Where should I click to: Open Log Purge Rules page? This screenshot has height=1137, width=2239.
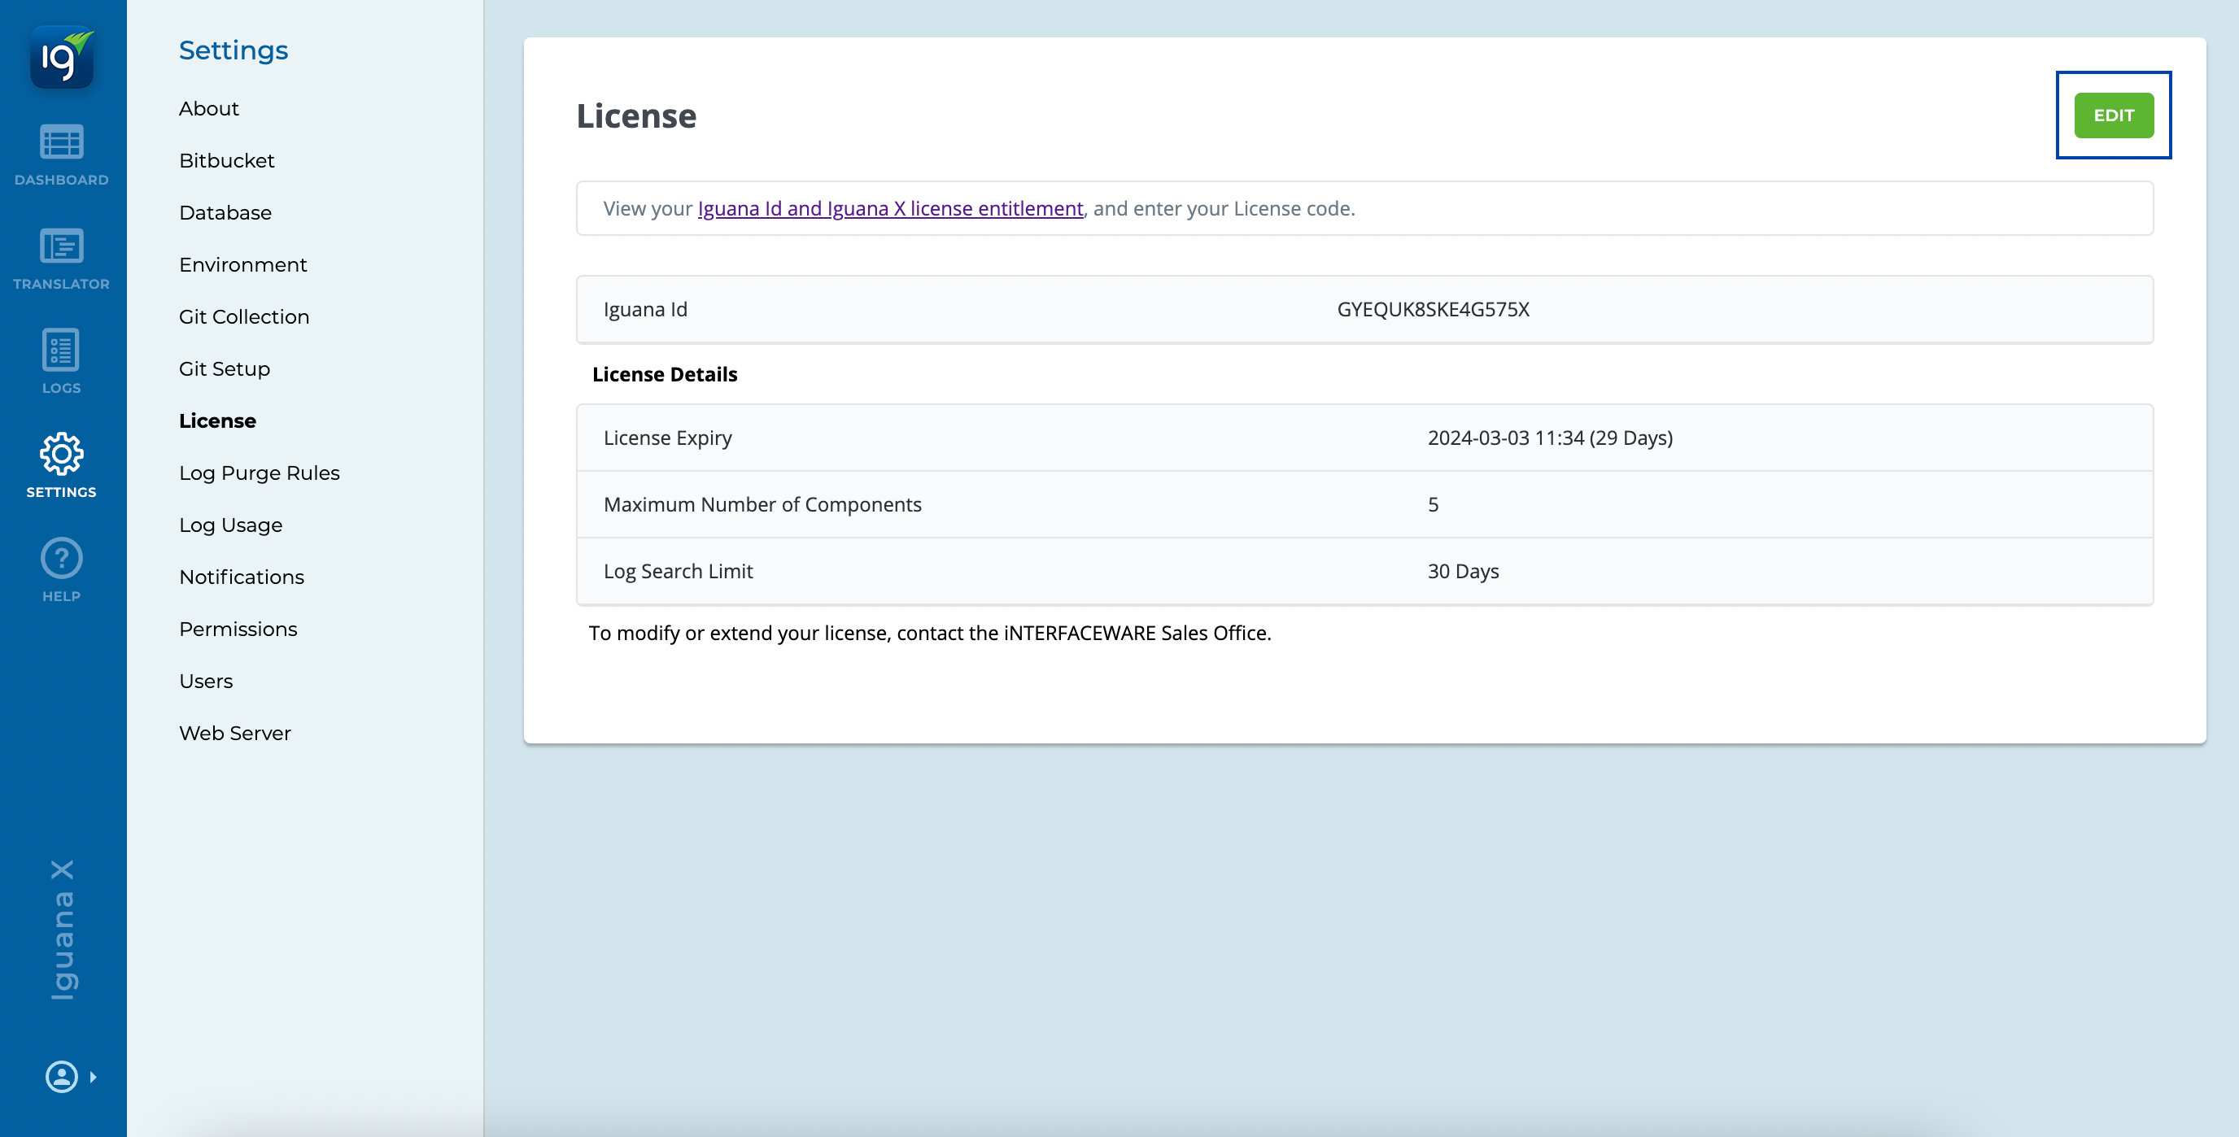(x=259, y=473)
